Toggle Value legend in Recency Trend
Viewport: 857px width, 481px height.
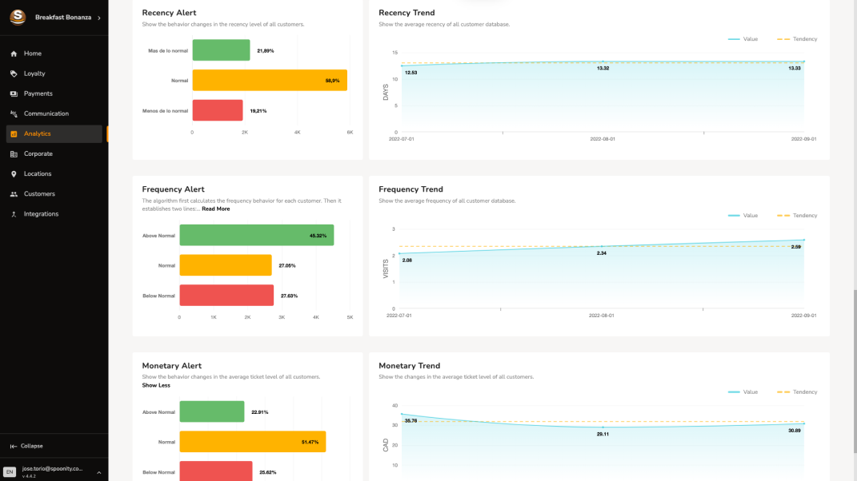tap(743, 39)
